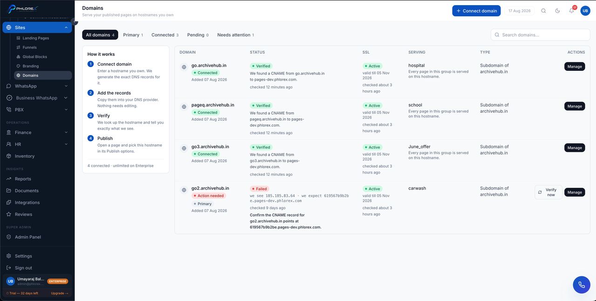Click the HR people icon in sidebar

coord(9,144)
